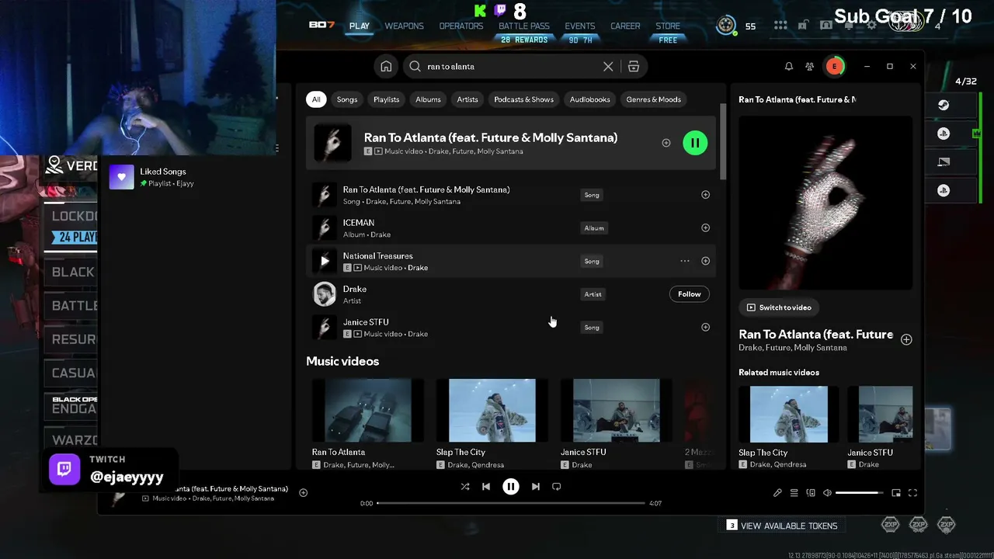Open Slap The City video in search results

click(x=492, y=411)
